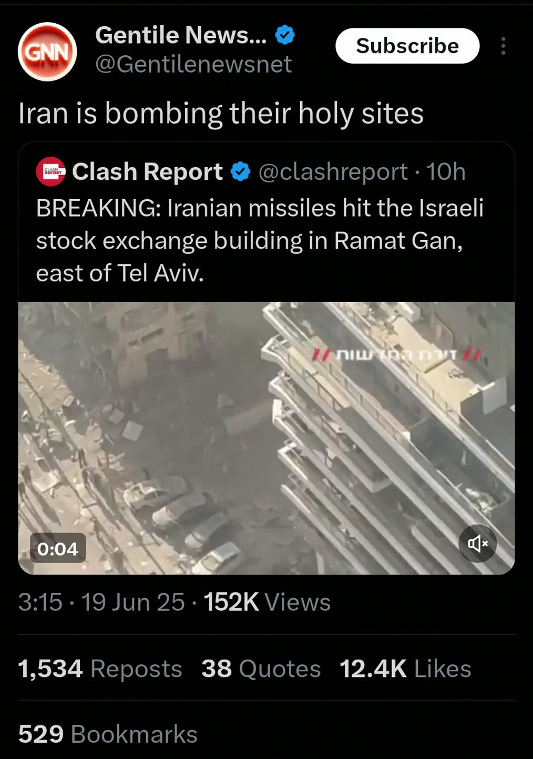Screen dimensions: 533x759
Task: Open the GNN profile avatar
Action: pos(47,52)
